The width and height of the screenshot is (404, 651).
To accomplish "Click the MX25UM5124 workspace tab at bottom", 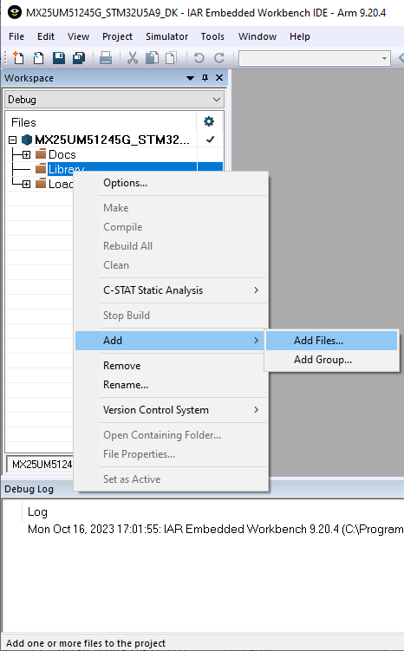I will point(41,464).
